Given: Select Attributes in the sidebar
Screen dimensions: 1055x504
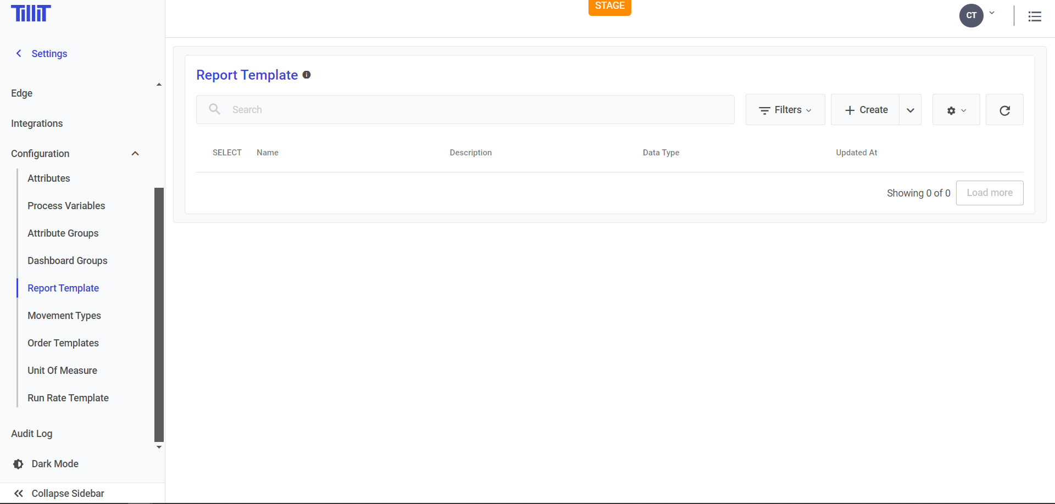Looking at the screenshot, I should pos(49,178).
